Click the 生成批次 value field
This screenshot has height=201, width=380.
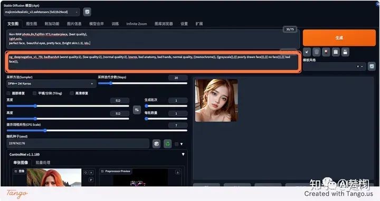(x=178, y=100)
